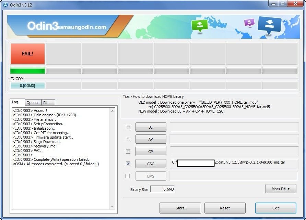The image size is (306, 220).
Task: Exit the Odin3 application
Action: (x=276, y=208)
